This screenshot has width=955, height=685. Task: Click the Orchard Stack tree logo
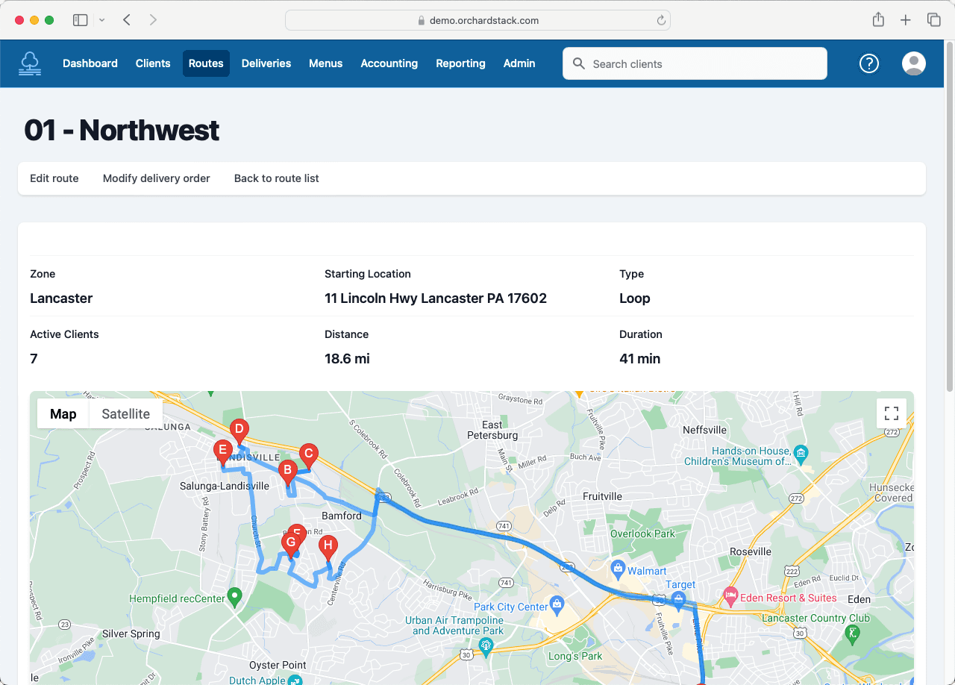tap(31, 63)
